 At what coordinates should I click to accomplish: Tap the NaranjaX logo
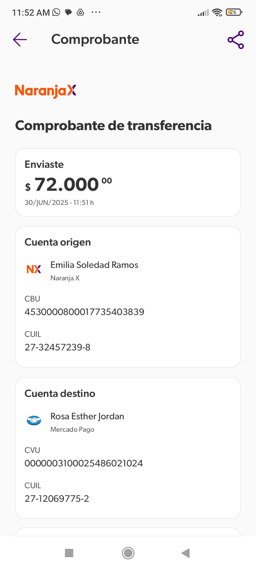coord(46,91)
